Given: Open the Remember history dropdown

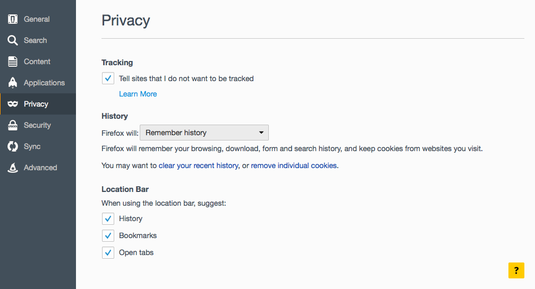Looking at the screenshot, I should 204,133.
